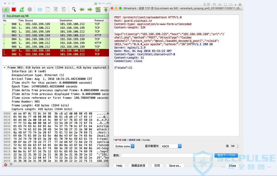Image resolution: width=277 pixels, height=176 pixels.
Task: Click the Content-length: 224 header line
Action: tap(130, 28)
